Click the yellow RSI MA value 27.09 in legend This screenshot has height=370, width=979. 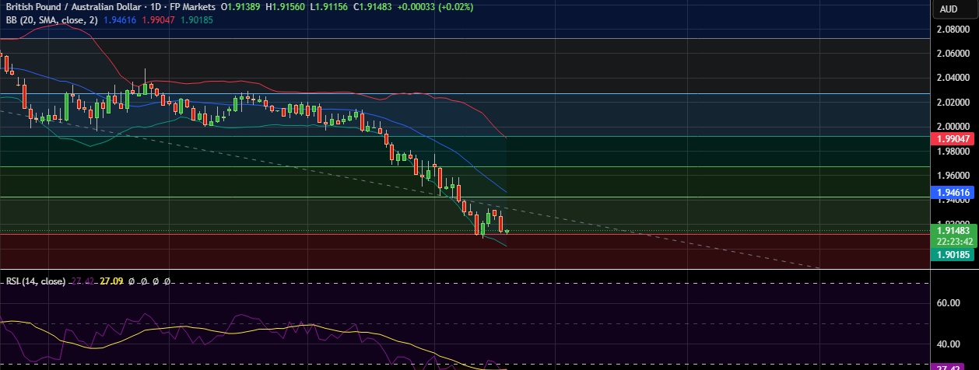coord(111,281)
